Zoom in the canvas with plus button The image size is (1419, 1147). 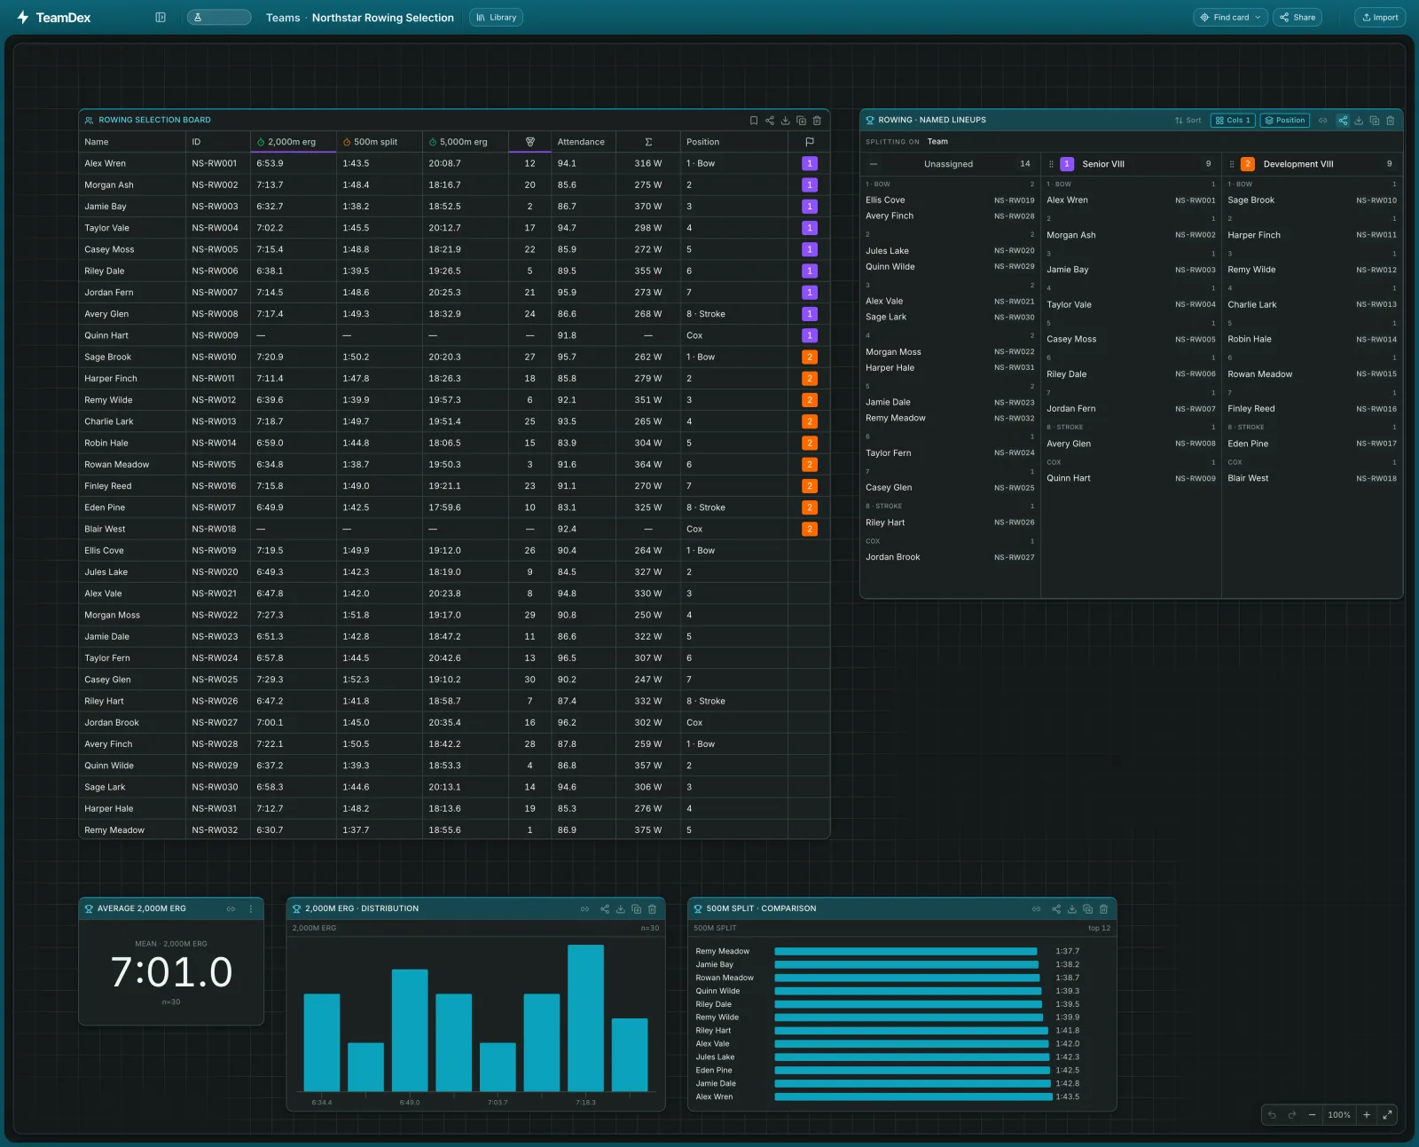[x=1367, y=1115]
